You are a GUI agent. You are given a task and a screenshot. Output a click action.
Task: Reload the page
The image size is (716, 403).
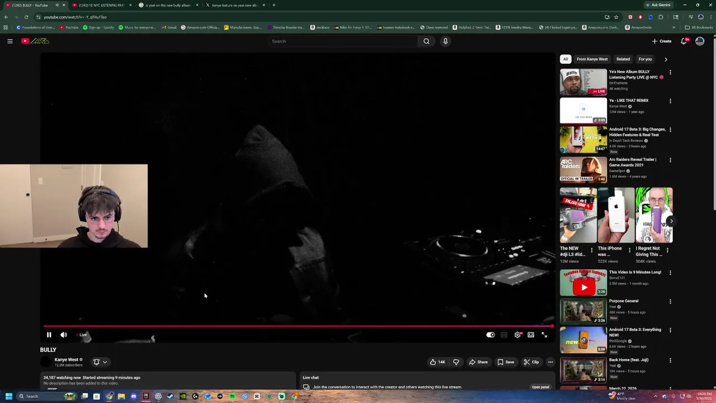(26, 17)
